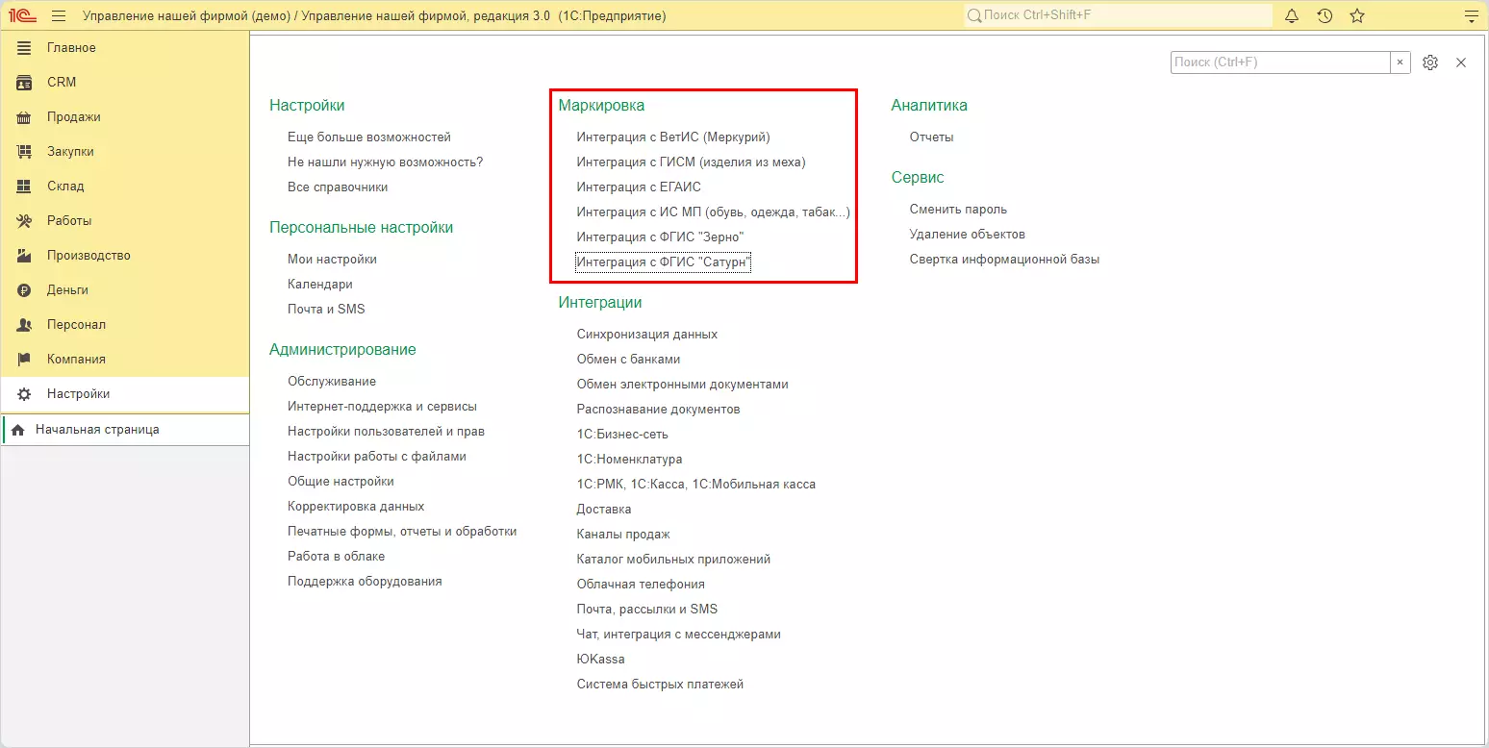Open service menu icon in title bar

[1470, 15]
